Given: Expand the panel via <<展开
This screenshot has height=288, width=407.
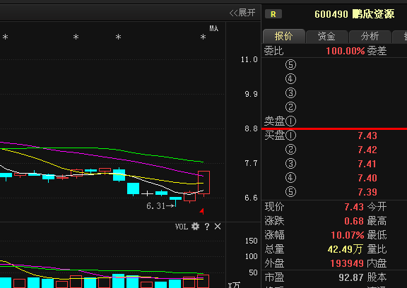Looking at the screenshot, I should [242, 13].
